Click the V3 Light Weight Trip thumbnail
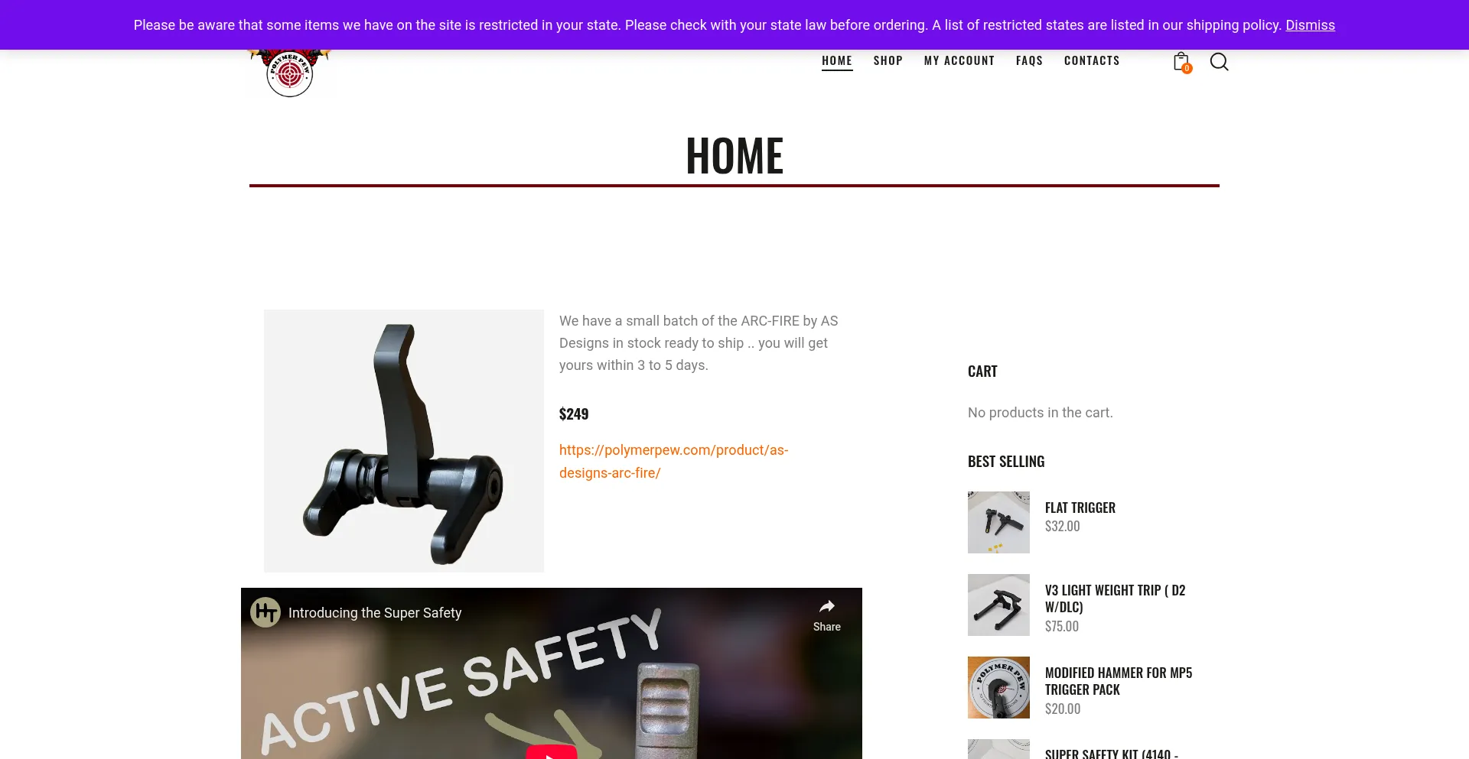1469x759 pixels. (998, 605)
